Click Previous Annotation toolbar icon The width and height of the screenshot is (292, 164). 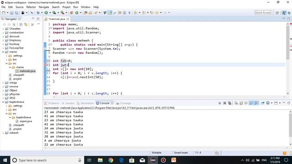point(144,13)
